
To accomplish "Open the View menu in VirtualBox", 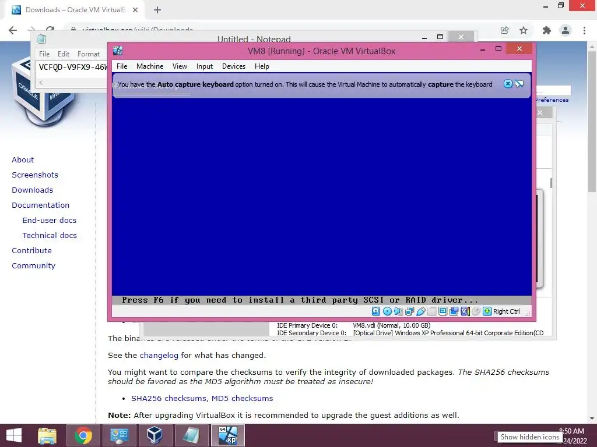I will coord(180,66).
